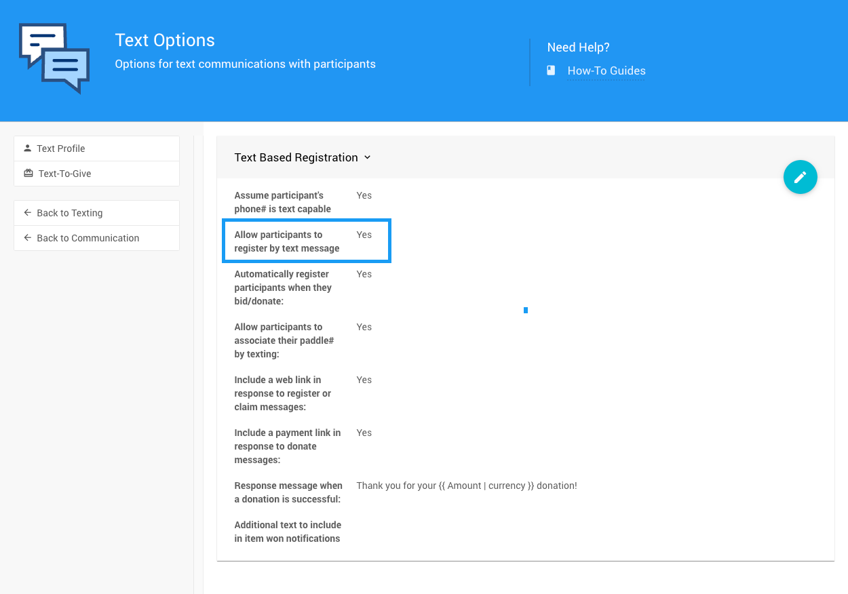Click the chevron next to Text Based Registration
The width and height of the screenshot is (848, 594).
(368, 157)
